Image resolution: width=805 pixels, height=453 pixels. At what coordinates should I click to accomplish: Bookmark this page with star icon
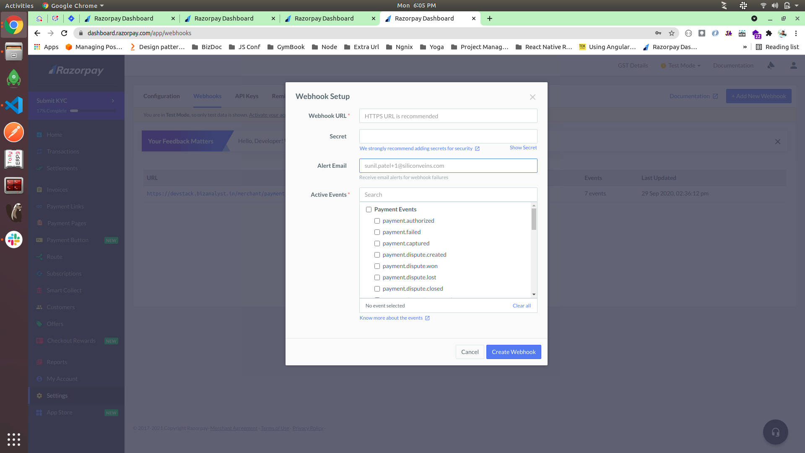click(x=672, y=33)
